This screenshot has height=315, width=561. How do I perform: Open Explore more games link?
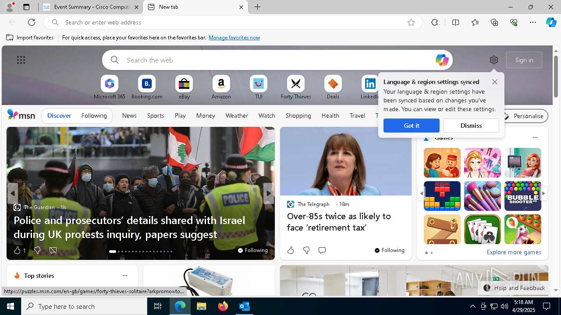coord(514,252)
